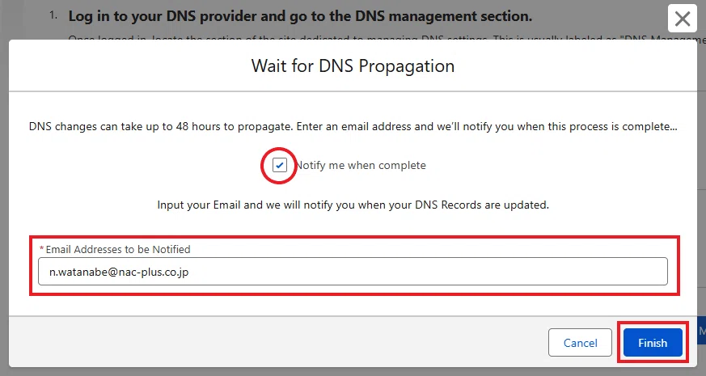
Task: Close the dialog with the X icon
Action: [x=682, y=19]
